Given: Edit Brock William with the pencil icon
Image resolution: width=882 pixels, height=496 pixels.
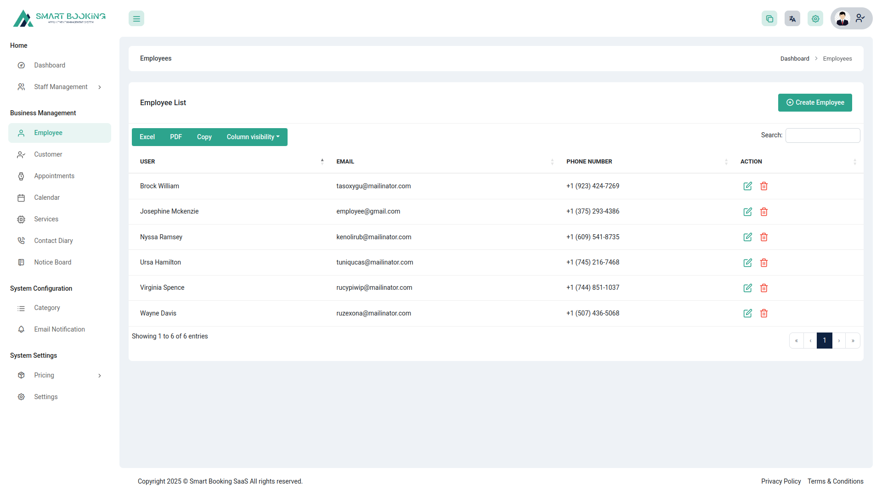Looking at the screenshot, I should (747, 186).
